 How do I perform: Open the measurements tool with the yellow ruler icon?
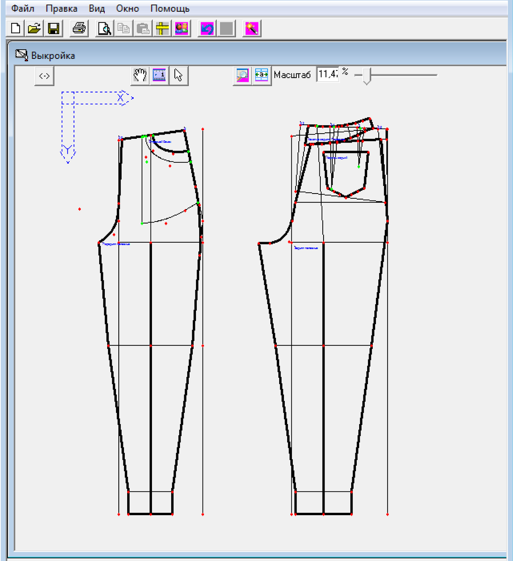(162, 29)
